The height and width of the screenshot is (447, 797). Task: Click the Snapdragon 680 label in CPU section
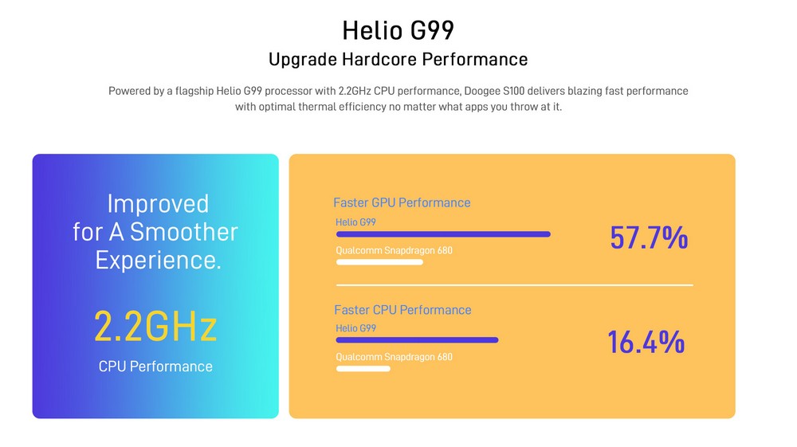tap(394, 357)
